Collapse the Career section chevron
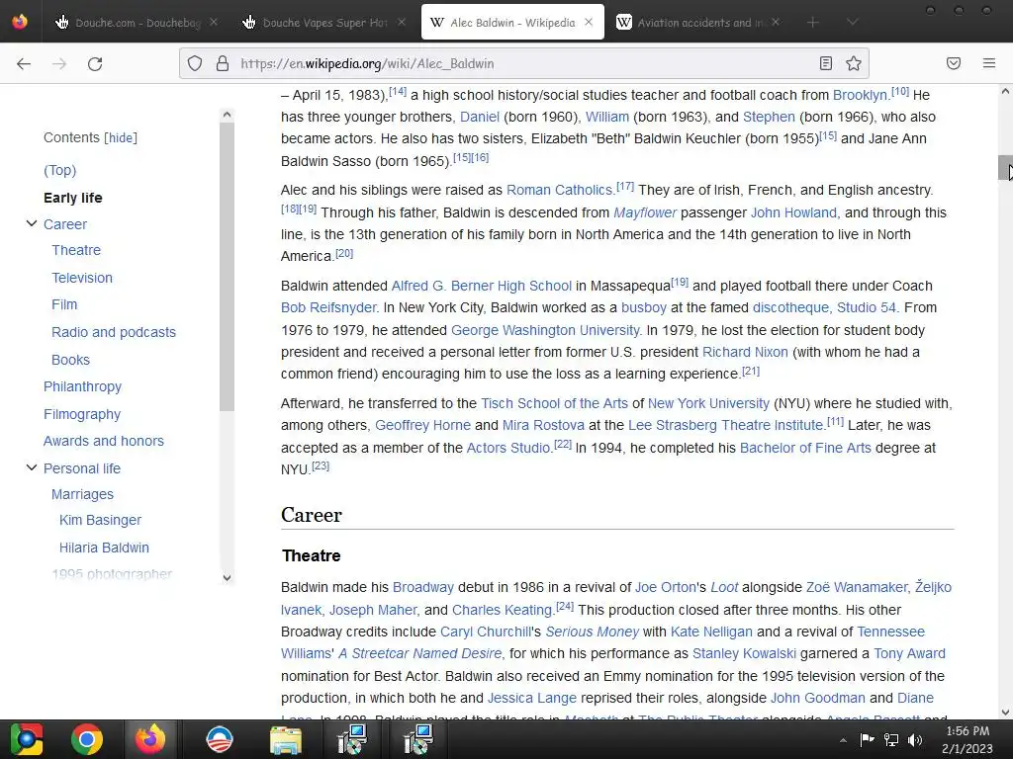 [31, 223]
